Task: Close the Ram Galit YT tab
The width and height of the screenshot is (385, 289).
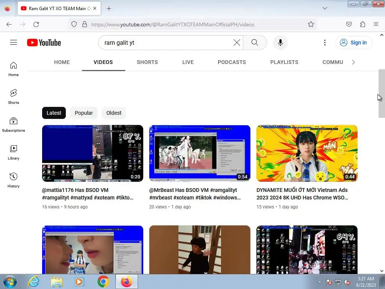Action: coord(95,8)
